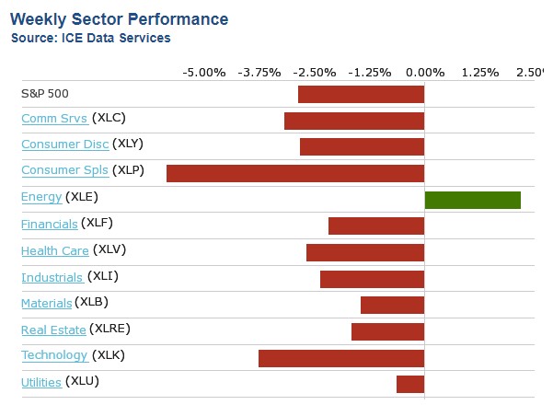Open the Industrials sector link
The image size is (553, 405).
click(x=52, y=277)
